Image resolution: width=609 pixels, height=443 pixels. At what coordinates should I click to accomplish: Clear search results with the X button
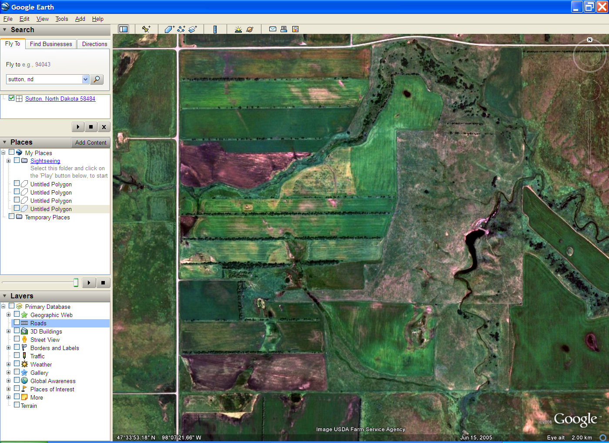pos(104,127)
